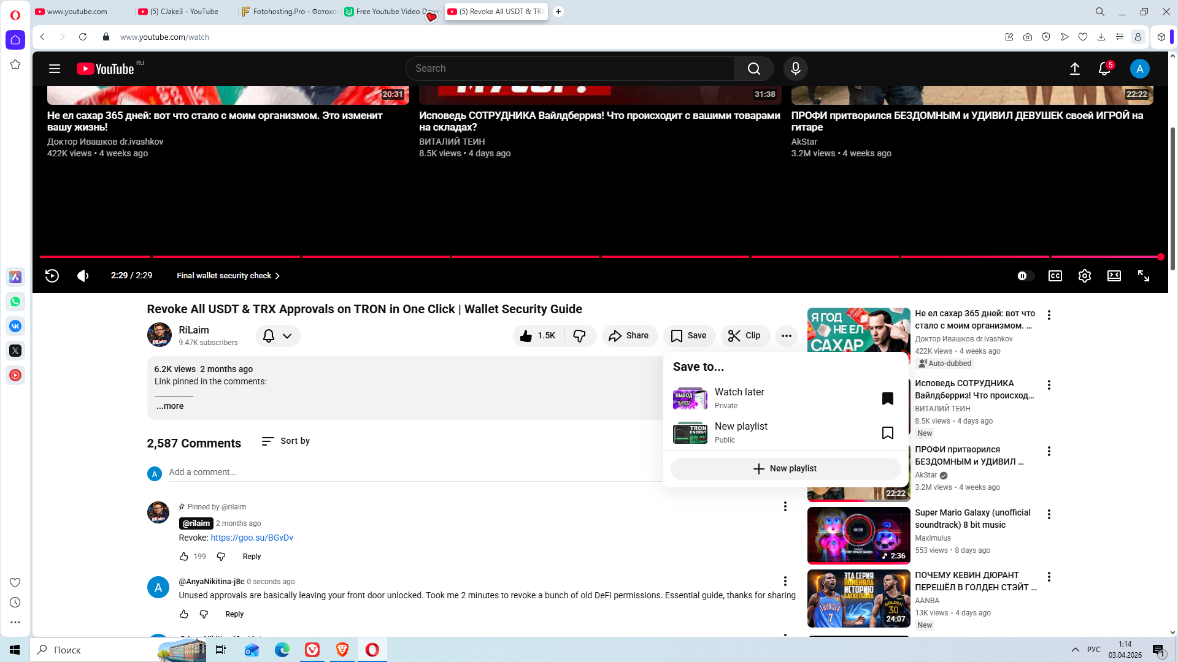The height and width of the screenshot is (662, 1178).
Task: Open more options for the pinned comment
Action: click(785, 506)
